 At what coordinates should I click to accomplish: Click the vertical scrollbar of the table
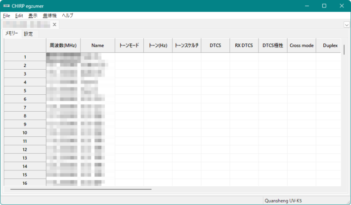tap(344, 52)
